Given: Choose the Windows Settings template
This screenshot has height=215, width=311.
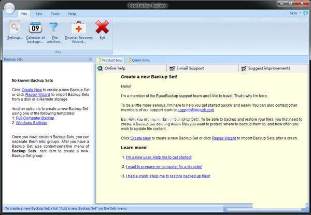Looking at the screenshot, I should 31,123.
